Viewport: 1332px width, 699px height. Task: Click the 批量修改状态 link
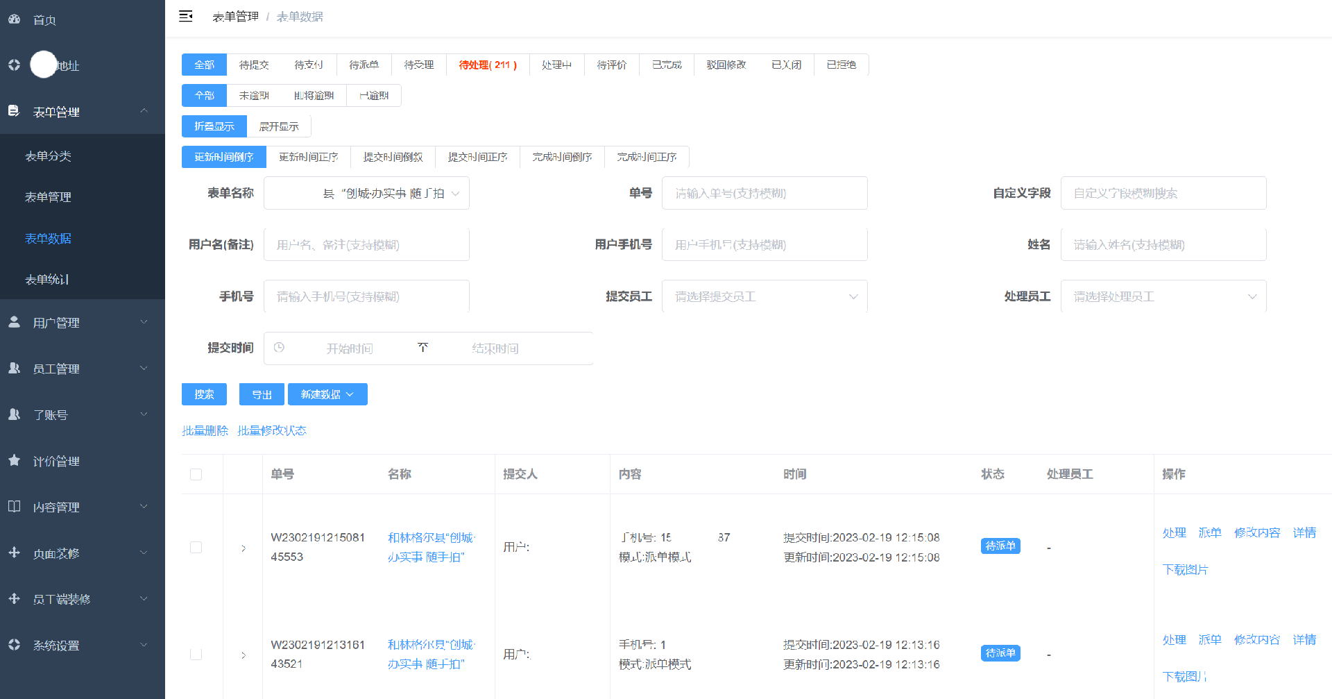[272, 430]
